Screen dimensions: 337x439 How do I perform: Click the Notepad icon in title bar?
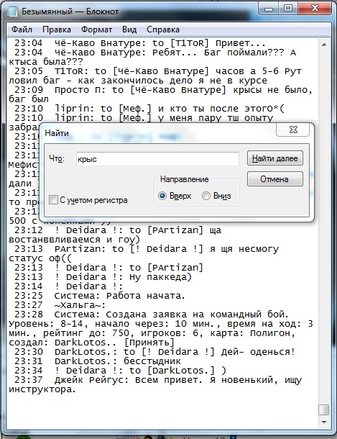[11, 12]
